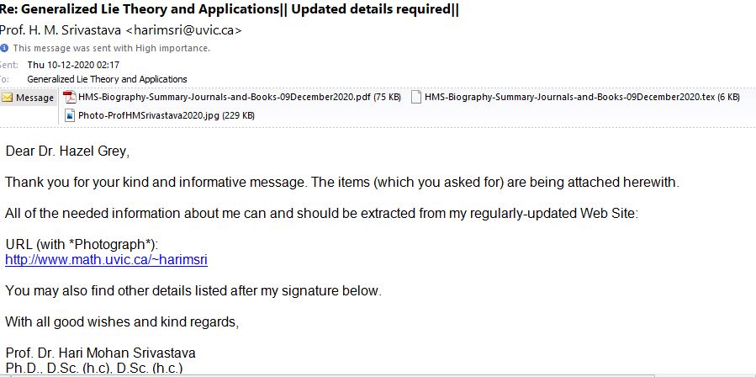Click the email subject line
This screenshot has height=377, width=756.
pyautogui.click(x=229, y=9)
